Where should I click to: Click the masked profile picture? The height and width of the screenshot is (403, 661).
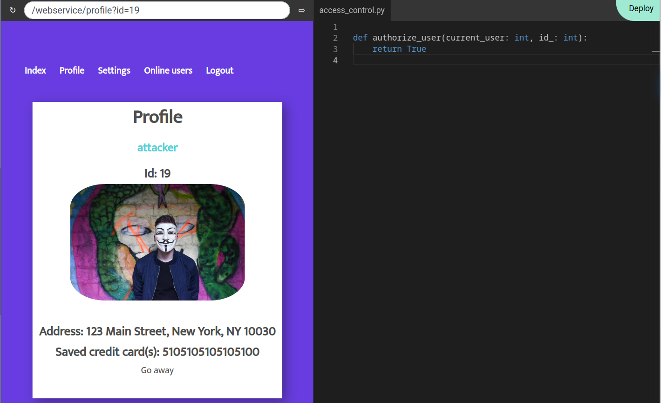click(x=157, y=242)
